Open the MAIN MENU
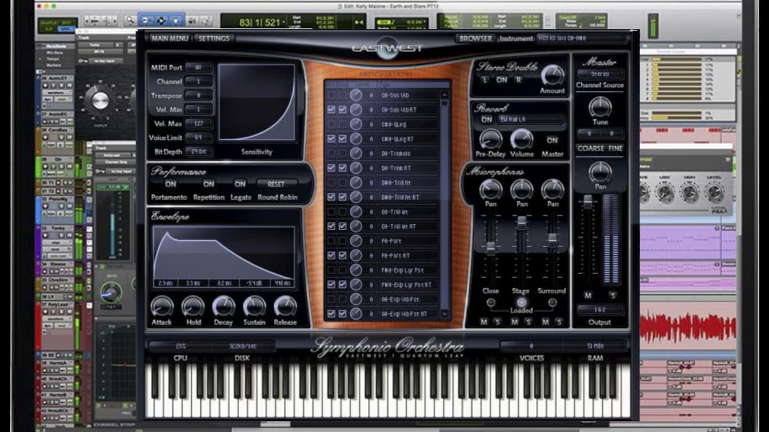 169,38
